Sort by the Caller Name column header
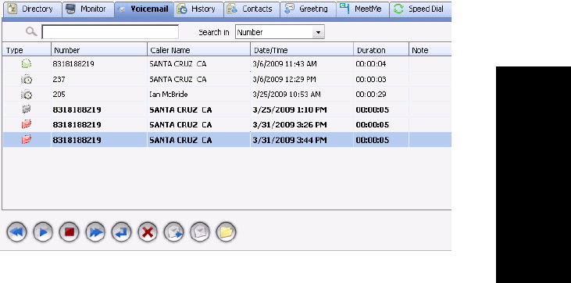 pyautogui.click(x=198, y=50)
